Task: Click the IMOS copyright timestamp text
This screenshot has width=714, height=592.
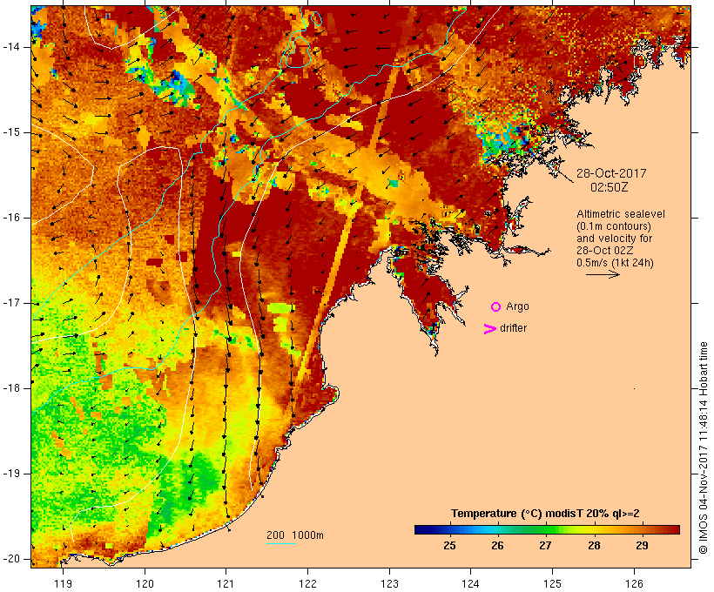Action: coord(704,447)
